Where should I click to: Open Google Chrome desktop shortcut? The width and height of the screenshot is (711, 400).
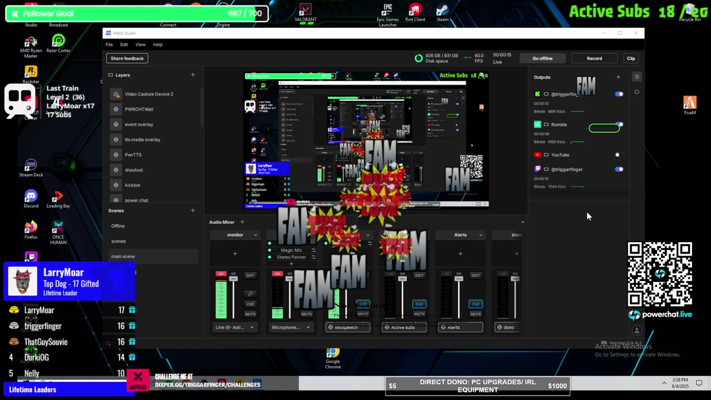pyautogui.click(x=333, y=358)
